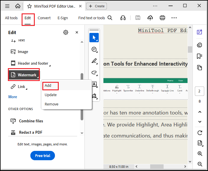Go to Home screen icon
Image resolution: width=208 pixels, height=171 pixels.
(18, 6)
